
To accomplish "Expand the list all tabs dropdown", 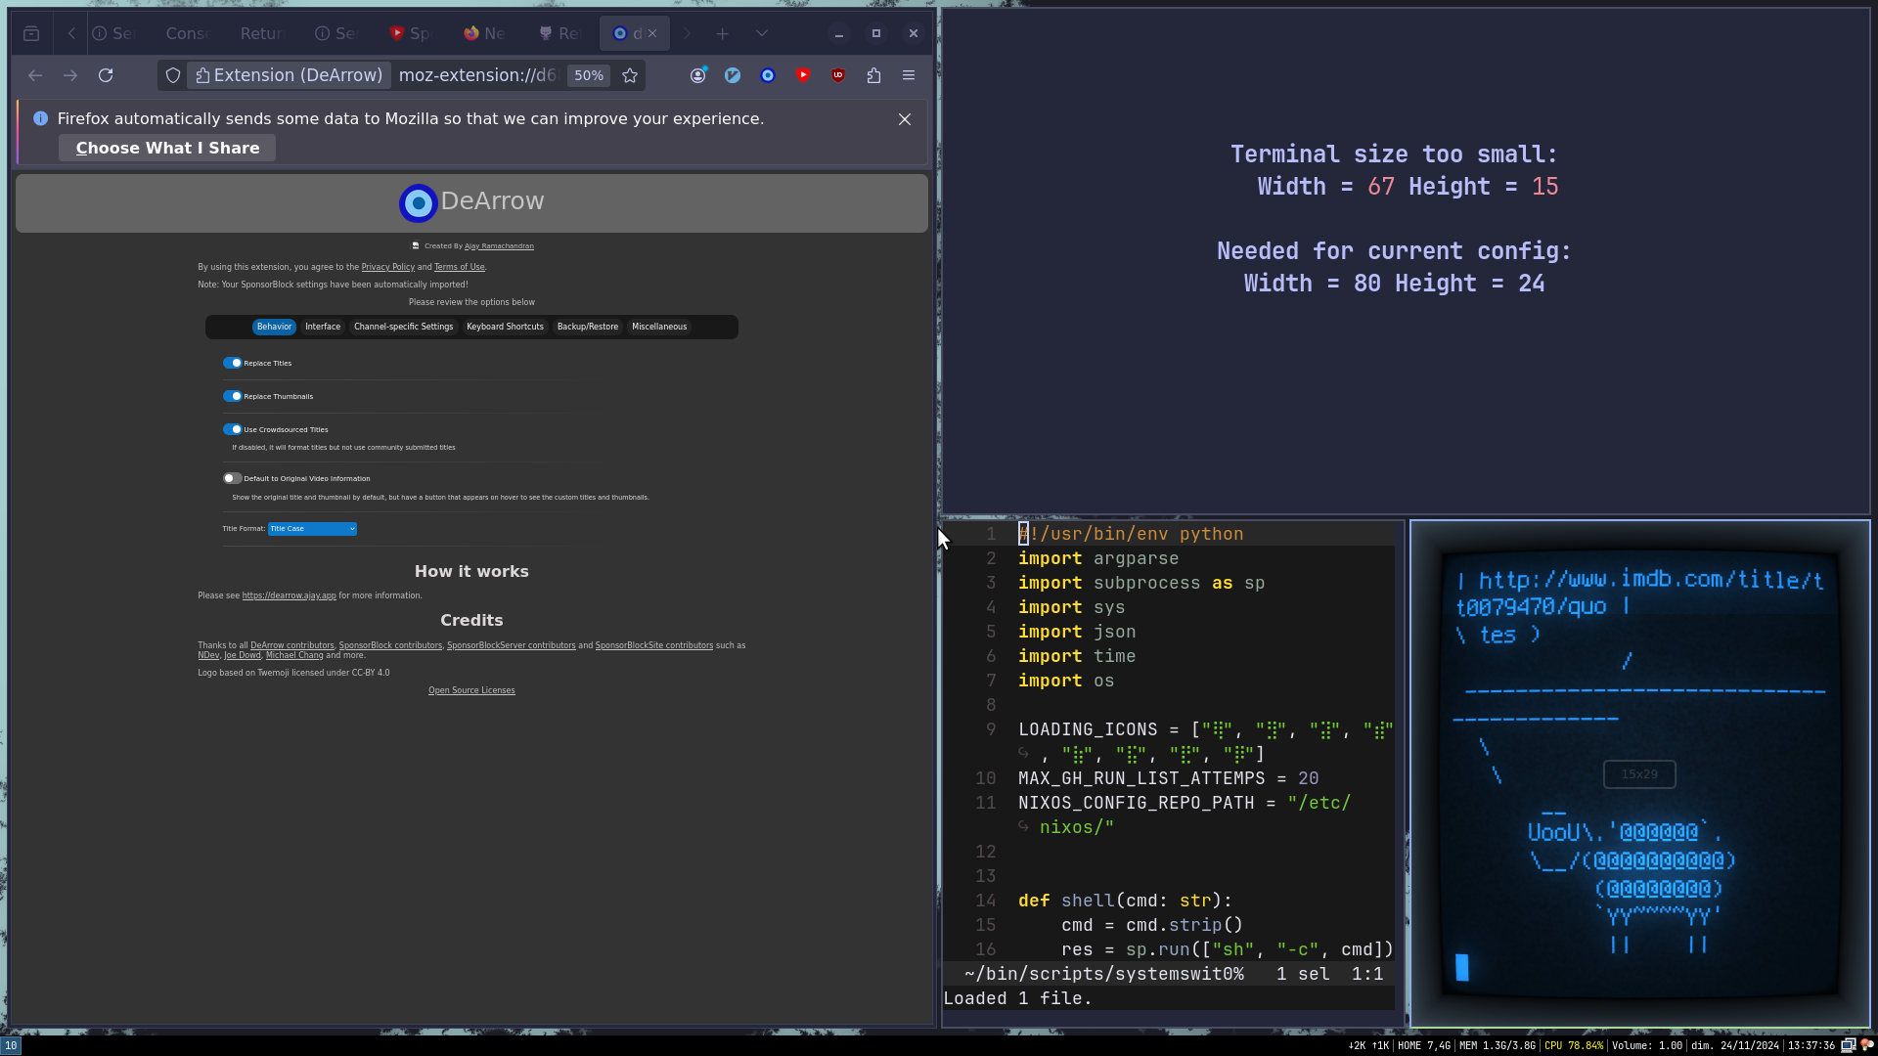I will point(762,33).
